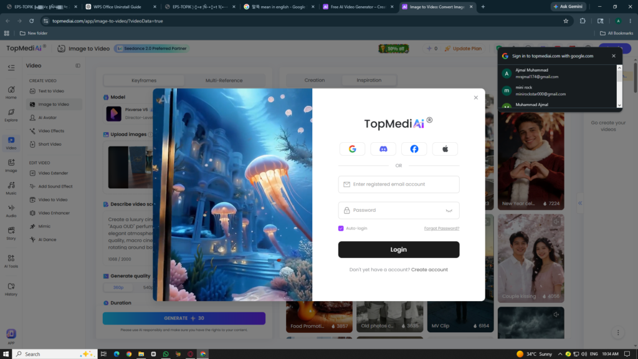Bookmark this page with the star icon
The image size is (638, 359).
click(x=566, y=21)
